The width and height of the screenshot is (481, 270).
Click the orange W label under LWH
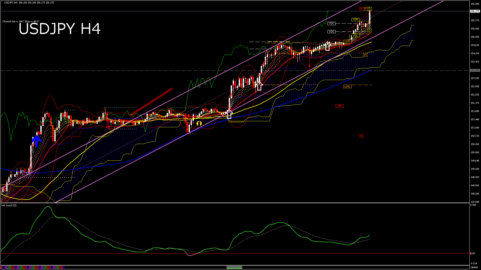click(x=366, y=55)
